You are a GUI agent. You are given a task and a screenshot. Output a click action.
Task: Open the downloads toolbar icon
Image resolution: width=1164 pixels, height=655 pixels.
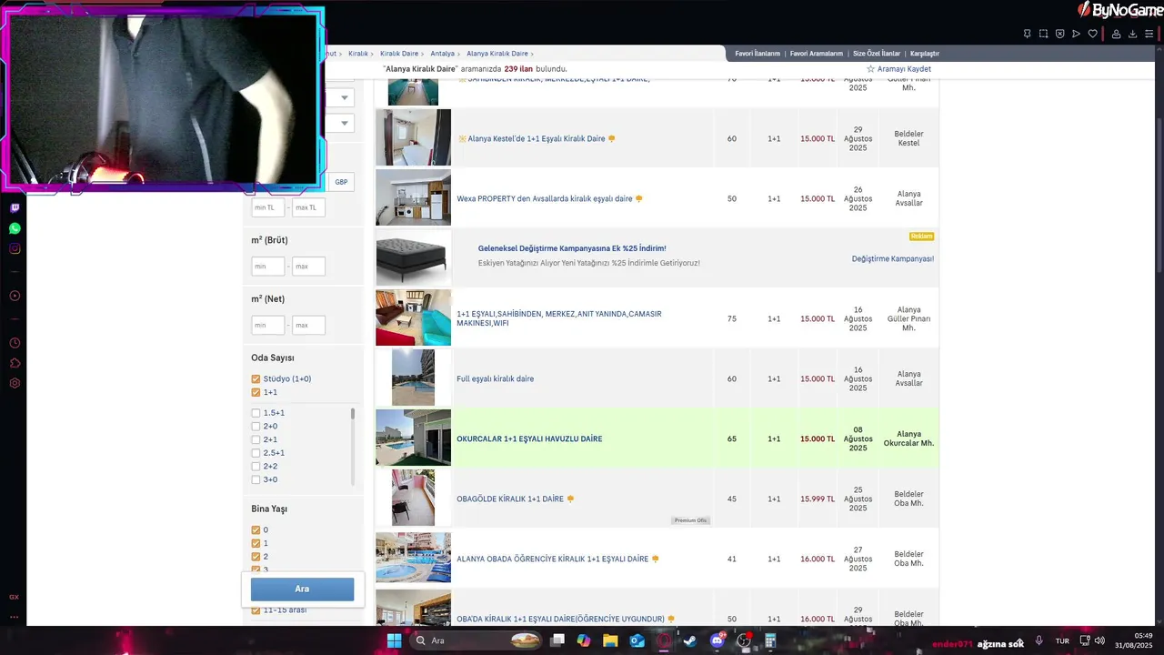(x=1132, y=34)
